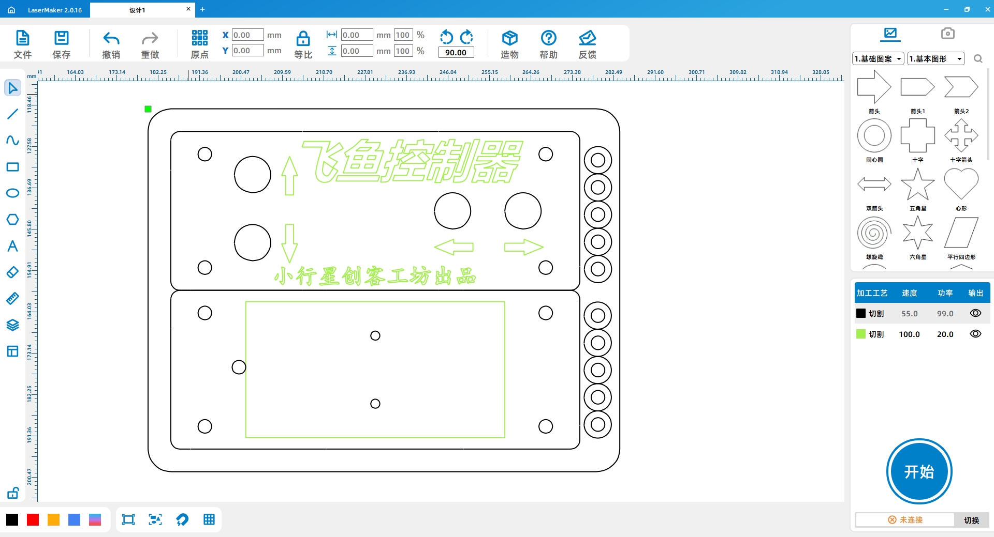Redo with the 重做 arrow icon

click(150, 38)
